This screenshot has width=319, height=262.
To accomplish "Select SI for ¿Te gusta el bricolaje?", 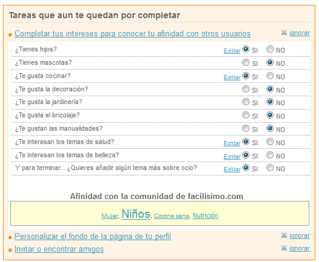I will click(246, 115).
